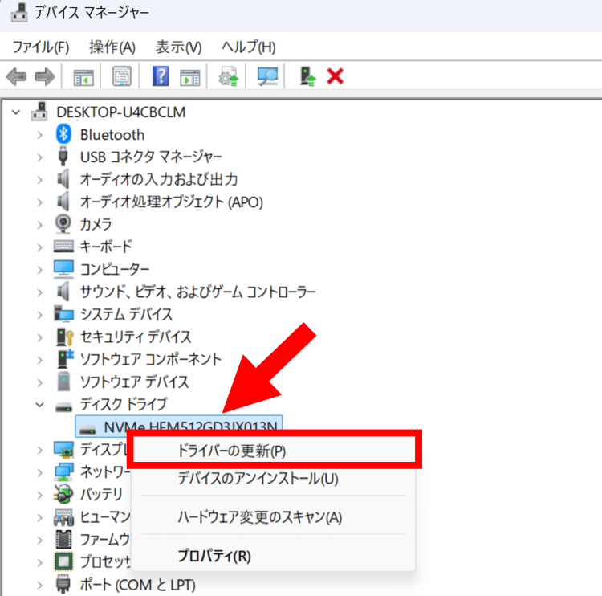The image size is (602, 596).
Task: Click the green-arrow update driver toolbar icon
Action: point(307,77)
